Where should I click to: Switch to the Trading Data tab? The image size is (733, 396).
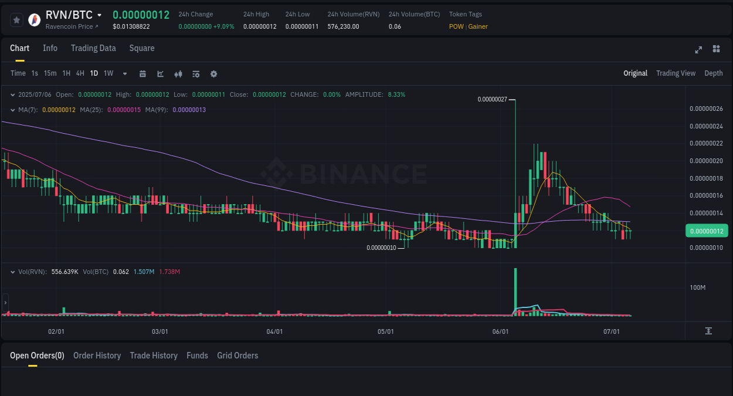click(x=93, y=48)
